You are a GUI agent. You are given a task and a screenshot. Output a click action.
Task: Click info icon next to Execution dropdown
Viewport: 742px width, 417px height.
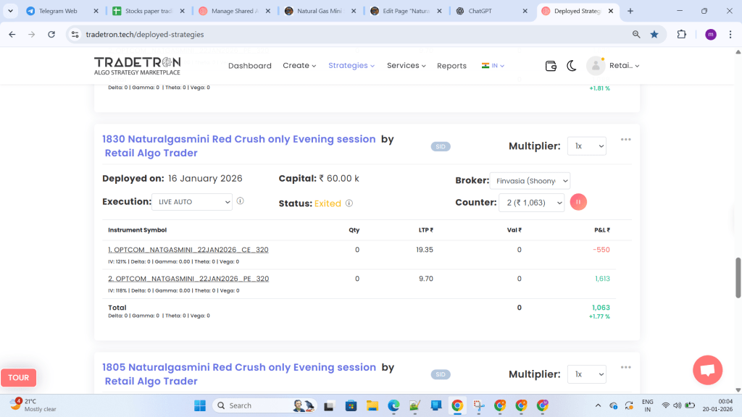[240, 202]
